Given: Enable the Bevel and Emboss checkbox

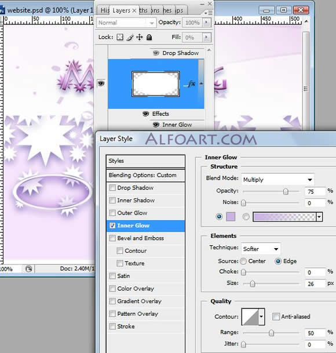Looking at the screenshot, I should (112, 238).
